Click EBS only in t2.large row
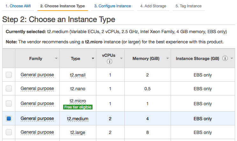The height and width of the screenshot is (141, 237). (x=203, y=132)
